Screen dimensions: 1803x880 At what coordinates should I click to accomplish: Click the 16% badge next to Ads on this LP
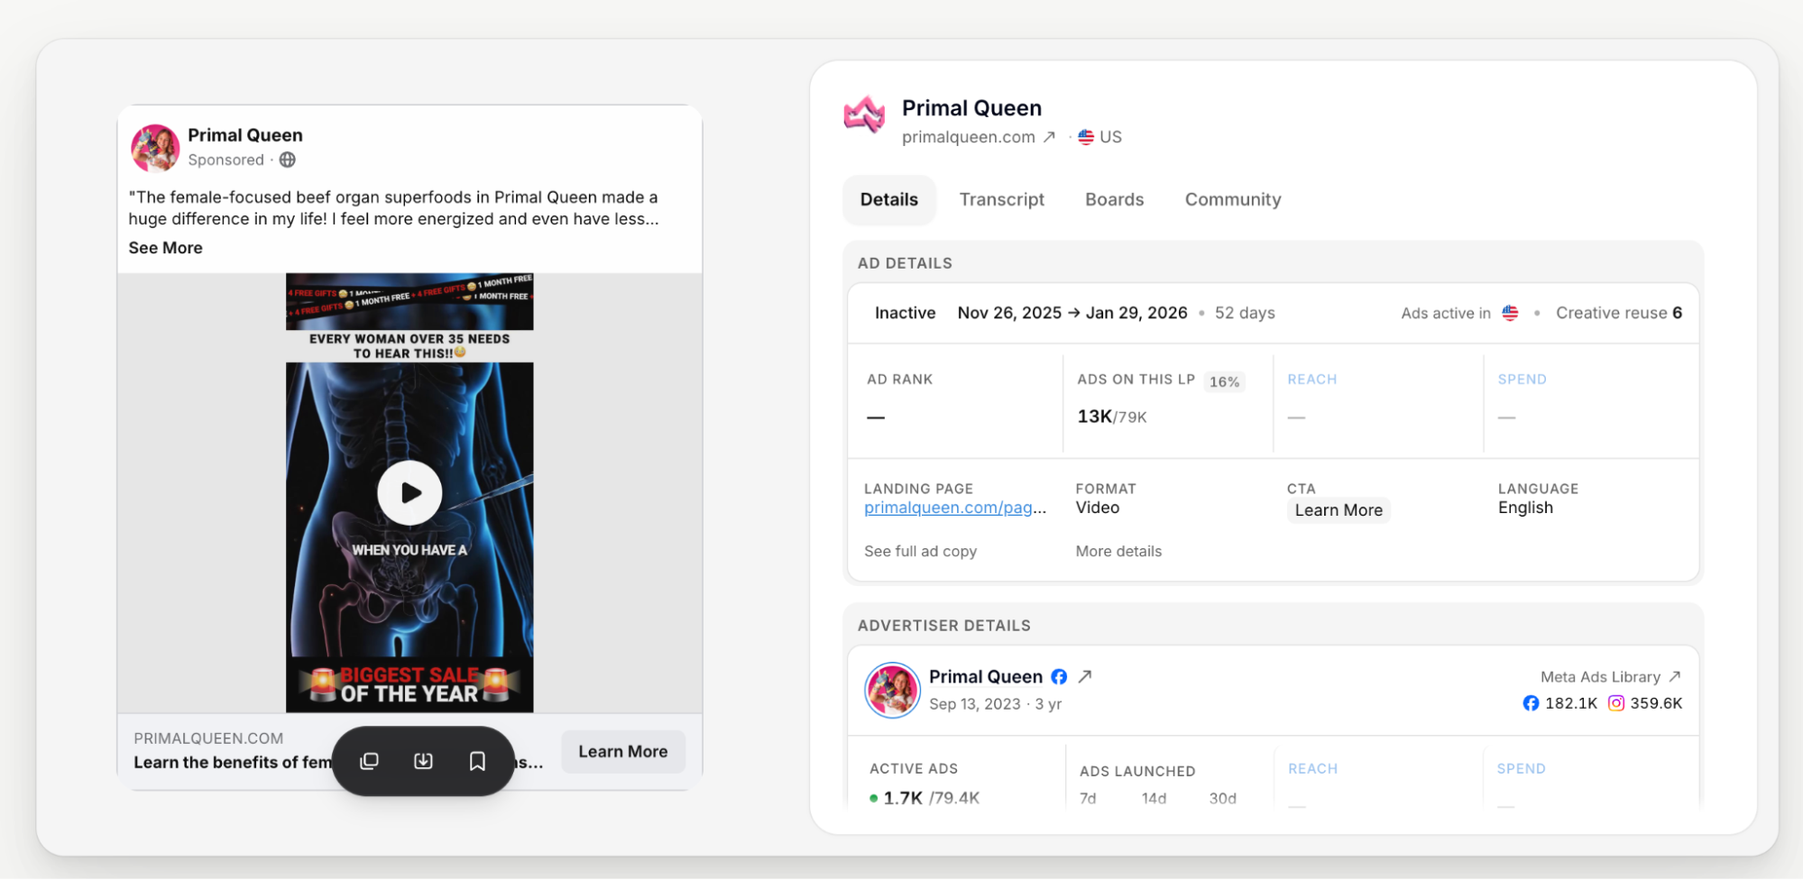(x=1224, y=381)
